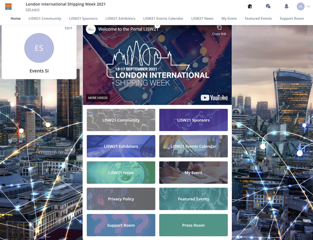Click EDIT on the profile card
The height and width of the screenshot is (240, 313).
pos(69,28)
